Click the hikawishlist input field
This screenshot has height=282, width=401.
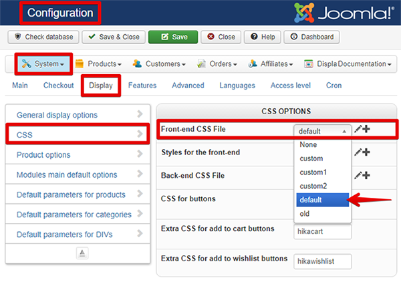coord(323,261)
